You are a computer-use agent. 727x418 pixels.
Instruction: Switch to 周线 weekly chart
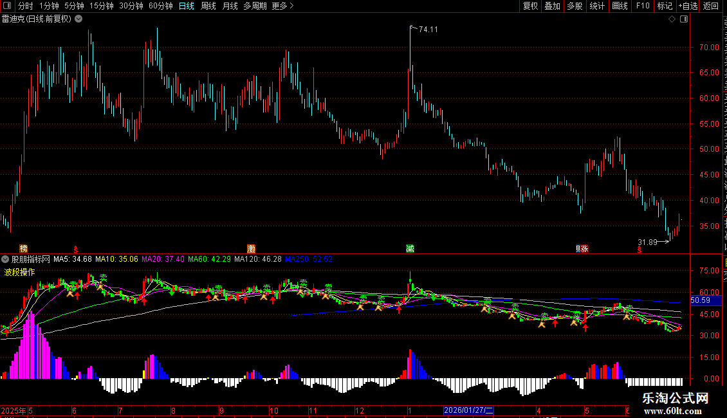click(x=208, y=6)
